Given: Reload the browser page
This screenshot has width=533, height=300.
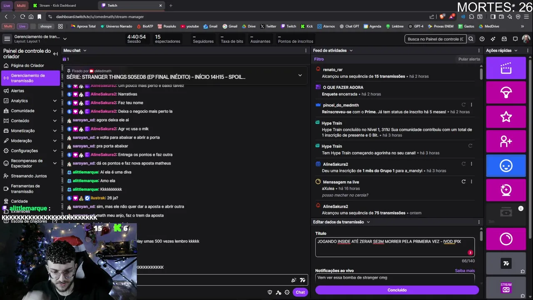Looking at the screenshot, I should coord(22,17).
